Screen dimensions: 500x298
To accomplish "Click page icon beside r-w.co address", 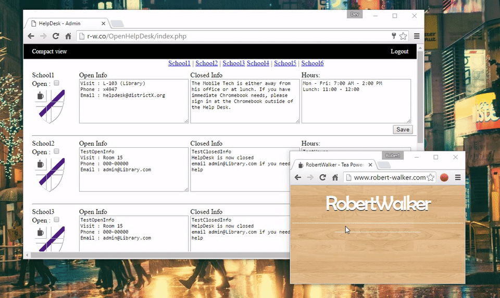I will (82, 36).
